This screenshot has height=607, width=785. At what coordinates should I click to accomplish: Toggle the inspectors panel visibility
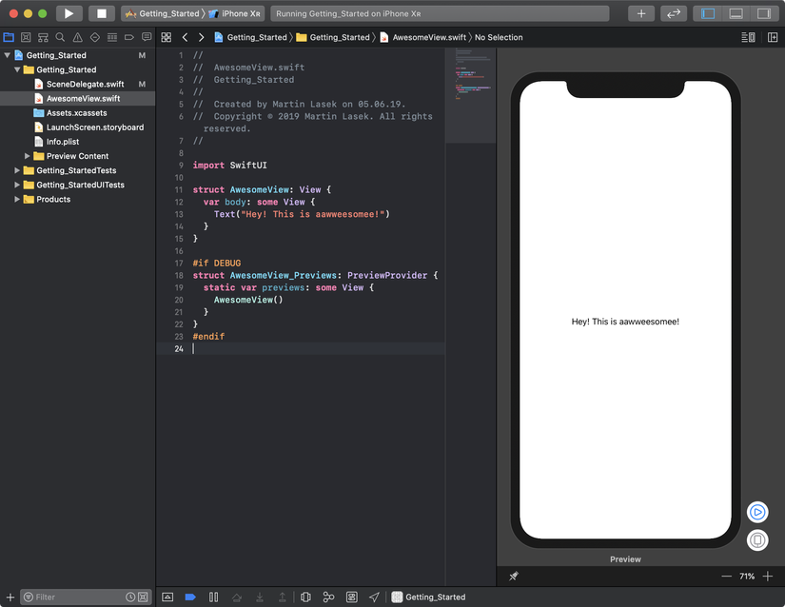pyautogui.click(x=763, y=13)
